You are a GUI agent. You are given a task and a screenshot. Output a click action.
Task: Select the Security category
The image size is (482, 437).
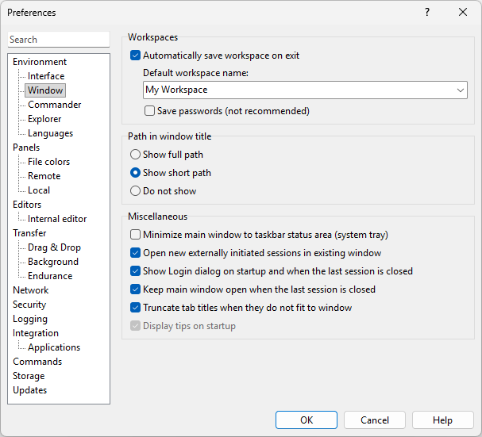(x=29, y=305)
